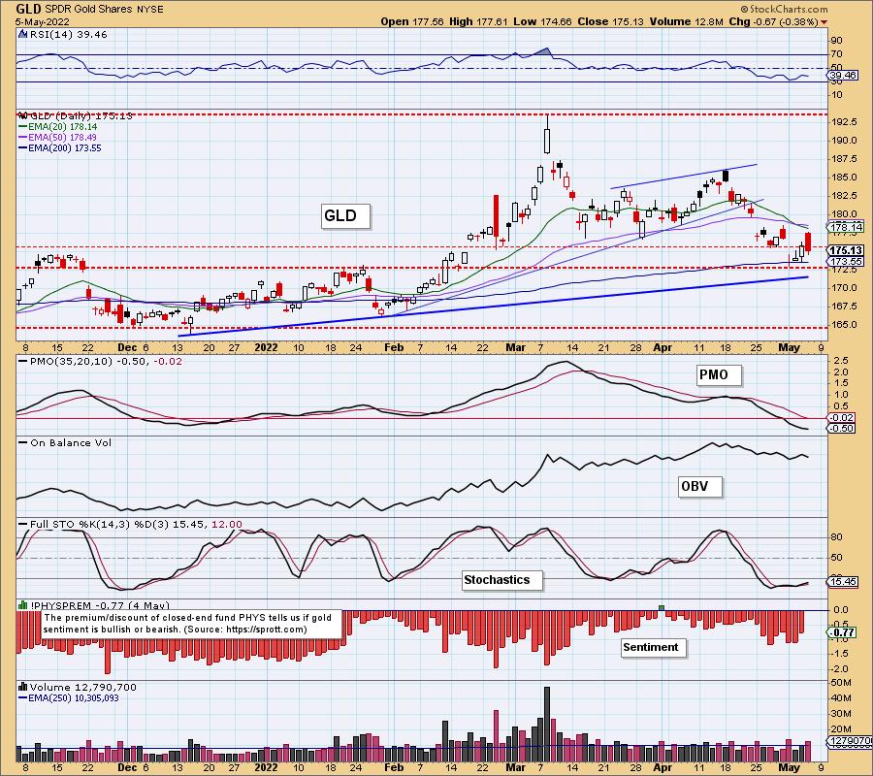873x776 pixels.
Task: Click the 39.46 RSI axis value tag
Action: 843,75
